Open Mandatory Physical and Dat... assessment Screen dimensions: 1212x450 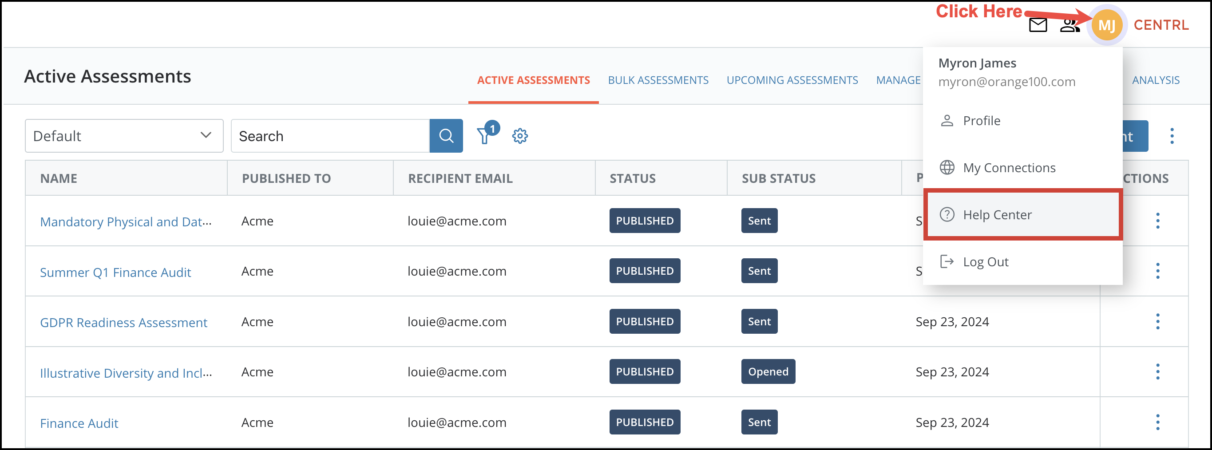click(x=126, y=221)
